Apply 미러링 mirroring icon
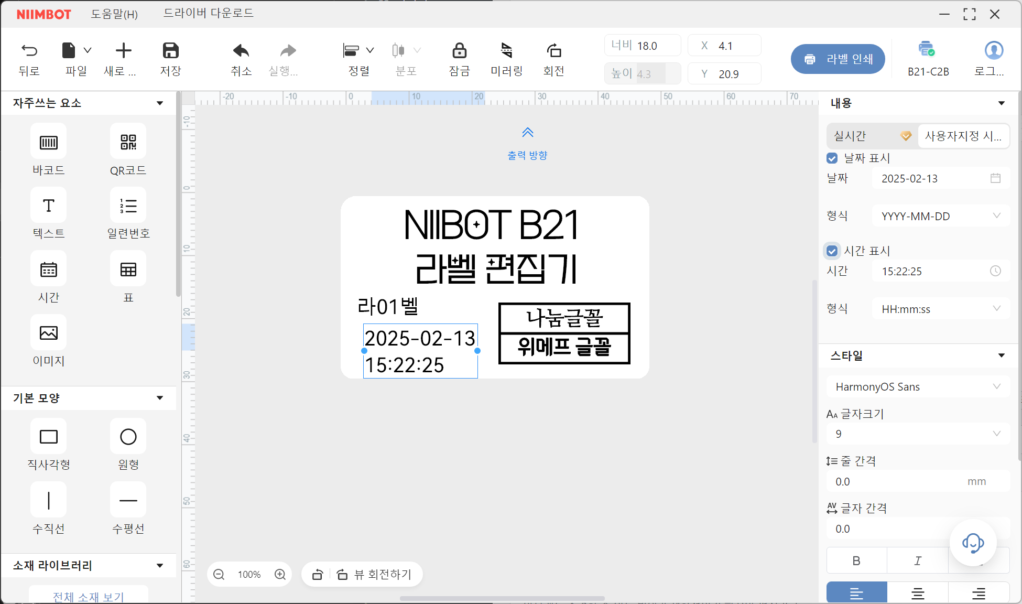Image resolution: width=1022 pixels, height=604 pixels. point(506,50)
